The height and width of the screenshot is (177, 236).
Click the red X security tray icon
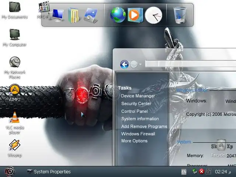point(202,171)
